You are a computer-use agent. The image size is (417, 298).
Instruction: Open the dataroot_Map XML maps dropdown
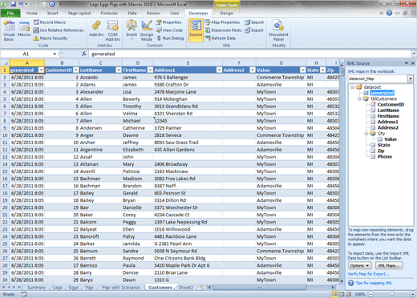coord(411,79)
